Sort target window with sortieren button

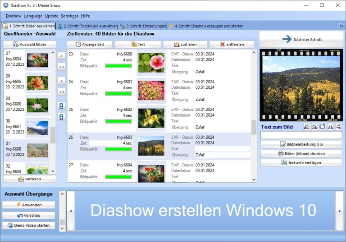pyautogui.click(x=185, y=44)
